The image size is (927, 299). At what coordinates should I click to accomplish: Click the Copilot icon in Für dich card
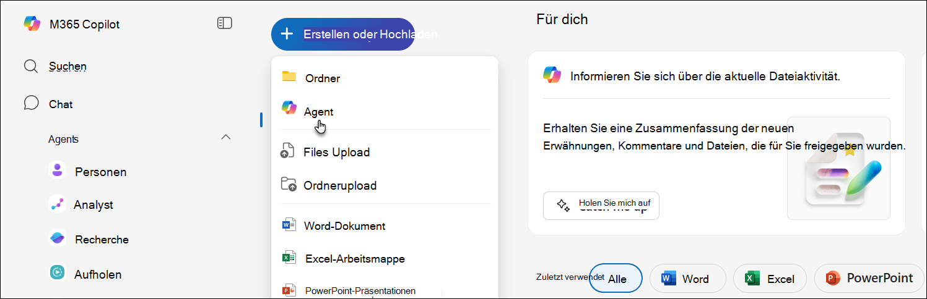552,74
